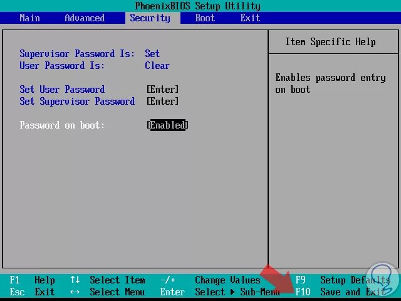Click [Enter] next to Set Supervisor Password
Viewport: 401px width, 301px height.
(163, 102)
